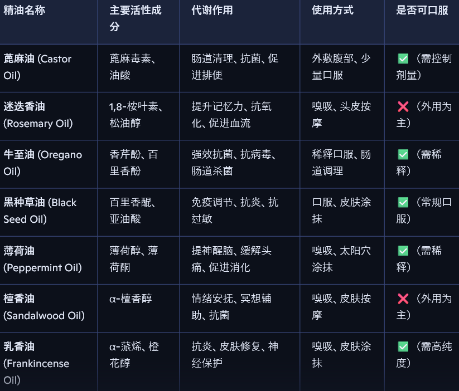This screenshot has width=459, height=391.
Task: Select the 代谢作用 column header
Action: 212,11
